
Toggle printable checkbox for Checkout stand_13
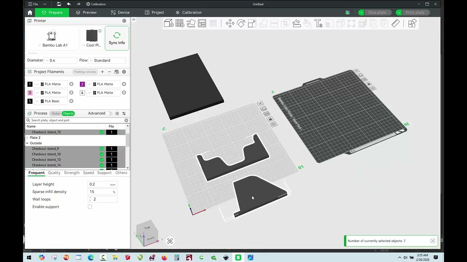coord(102,160)
